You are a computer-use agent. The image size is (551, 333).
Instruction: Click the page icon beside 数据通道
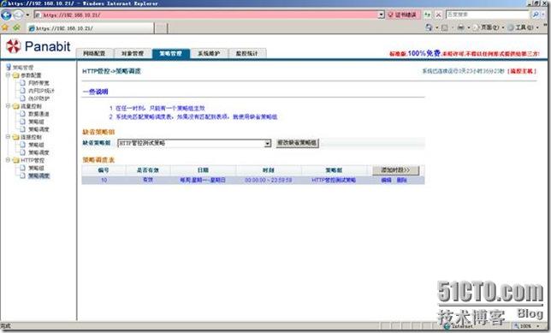pos(23,114)
